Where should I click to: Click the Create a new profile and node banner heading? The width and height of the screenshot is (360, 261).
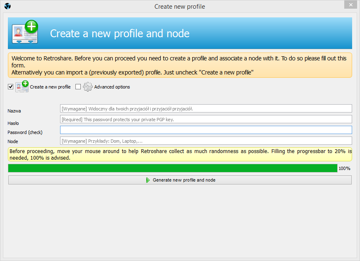click(120, 34)
